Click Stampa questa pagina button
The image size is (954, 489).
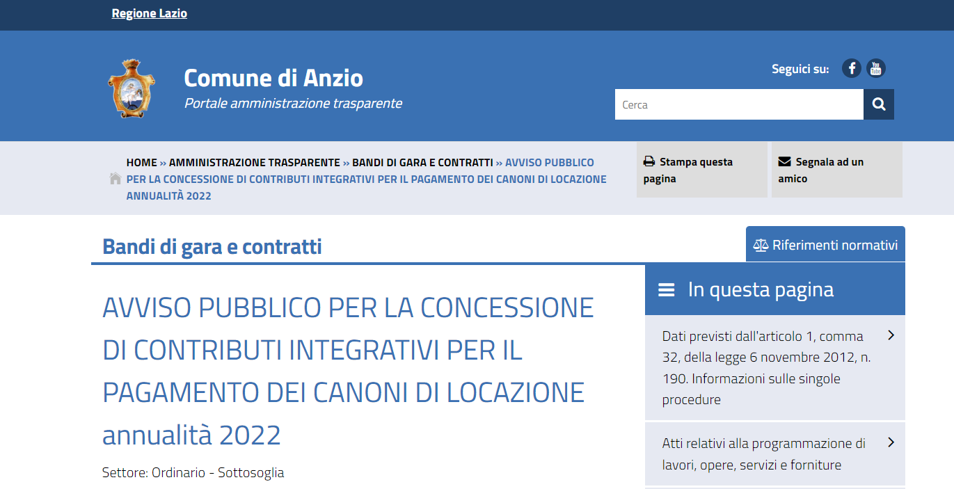tap(702, 170)
